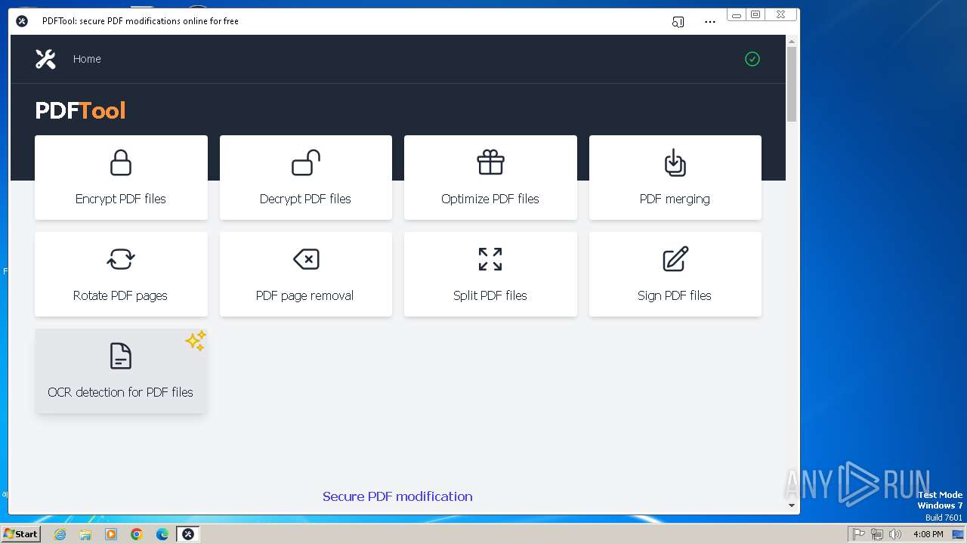Click the yellow sparkles badge on OCR card
This screenshot has width=967, height=544.
coord(196,341)
